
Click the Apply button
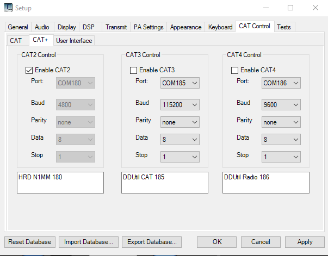point(305,242)
